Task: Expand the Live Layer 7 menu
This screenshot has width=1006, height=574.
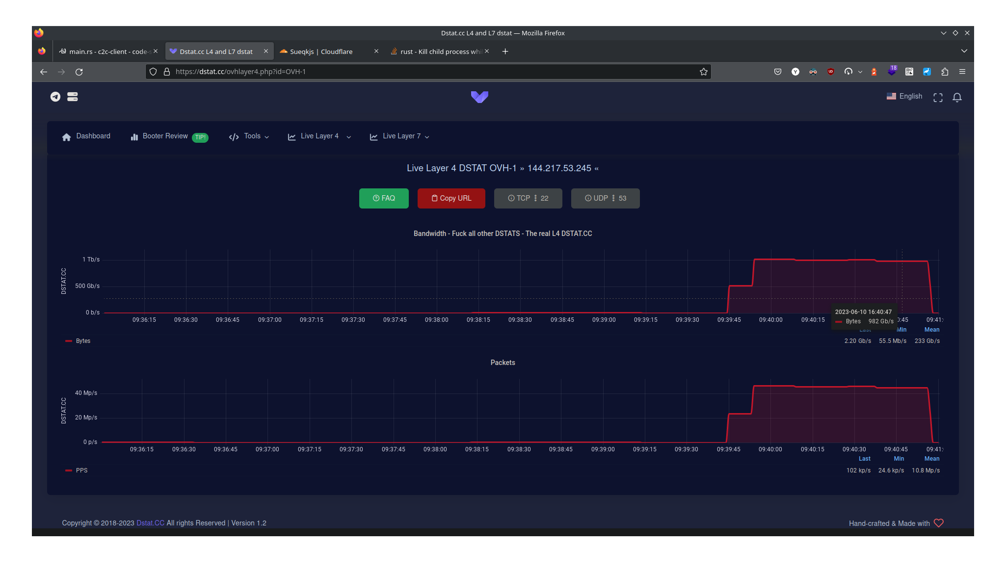Action: tap(399, 136)
